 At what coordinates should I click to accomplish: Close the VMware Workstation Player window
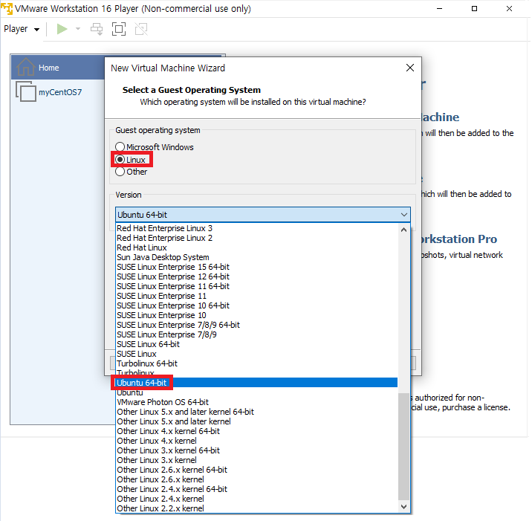tap(509, 8)
